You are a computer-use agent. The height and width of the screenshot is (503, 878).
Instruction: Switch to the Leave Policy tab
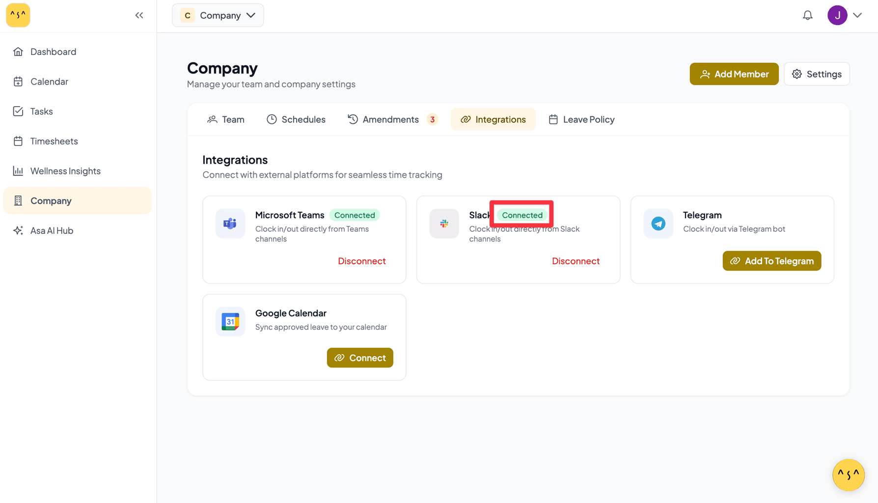(x=581, y=119)
